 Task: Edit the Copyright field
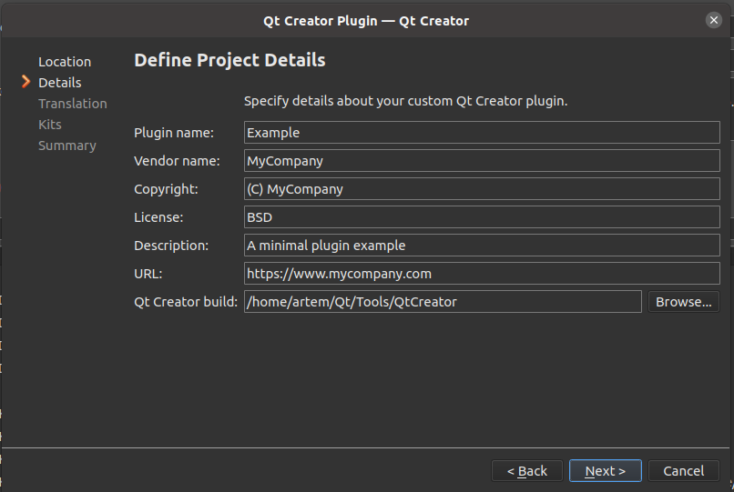[x=482, y=189]
